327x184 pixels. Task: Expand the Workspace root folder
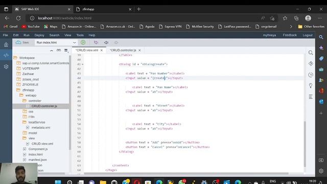(x=15, y=58)
